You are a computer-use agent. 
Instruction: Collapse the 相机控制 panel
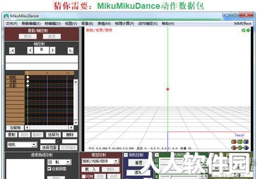125,155
